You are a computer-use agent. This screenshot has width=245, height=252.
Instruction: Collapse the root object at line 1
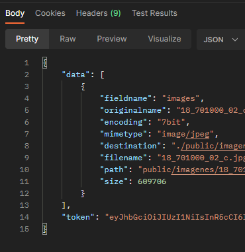[45, 63]
